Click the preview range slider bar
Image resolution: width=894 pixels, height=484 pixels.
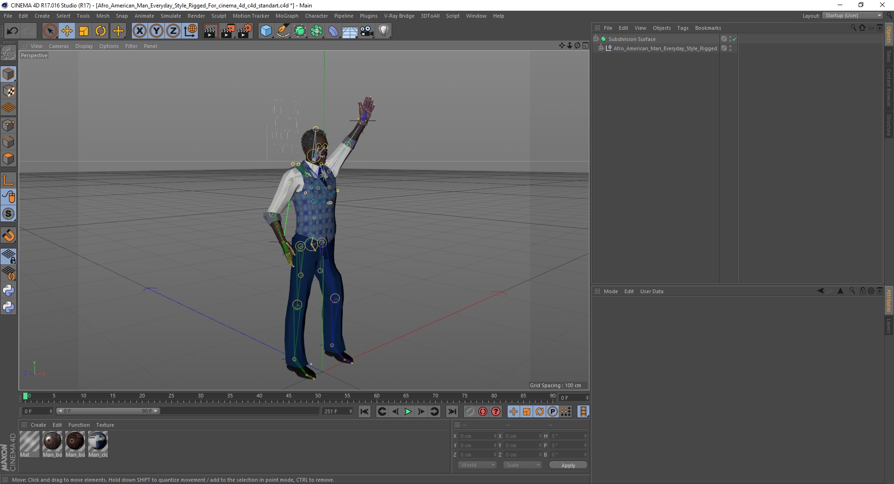click(108, 411)
